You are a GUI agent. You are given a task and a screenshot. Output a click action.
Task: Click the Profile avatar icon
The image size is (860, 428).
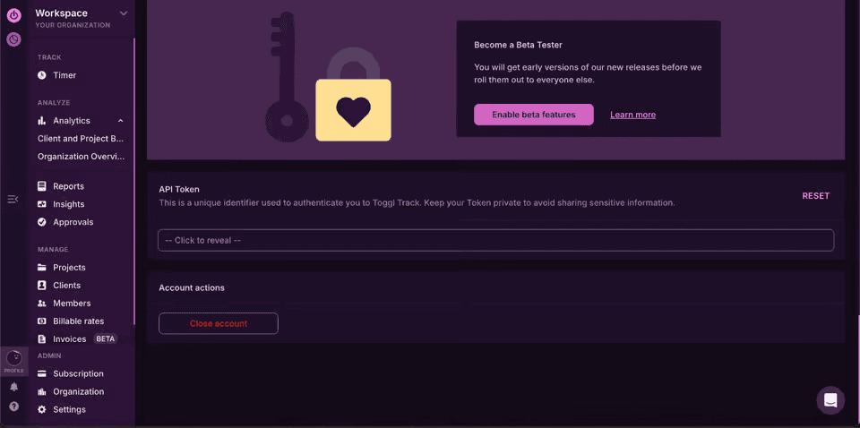(x=13, y=359)
